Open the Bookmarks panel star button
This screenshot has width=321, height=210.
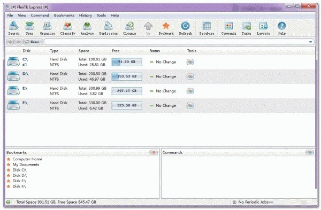[154, 152]
